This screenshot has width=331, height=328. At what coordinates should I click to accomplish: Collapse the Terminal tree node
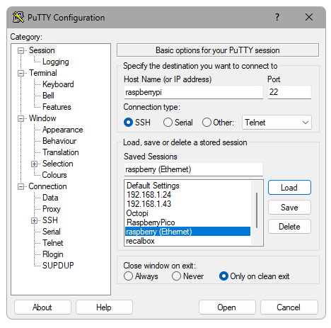point(21,73)
